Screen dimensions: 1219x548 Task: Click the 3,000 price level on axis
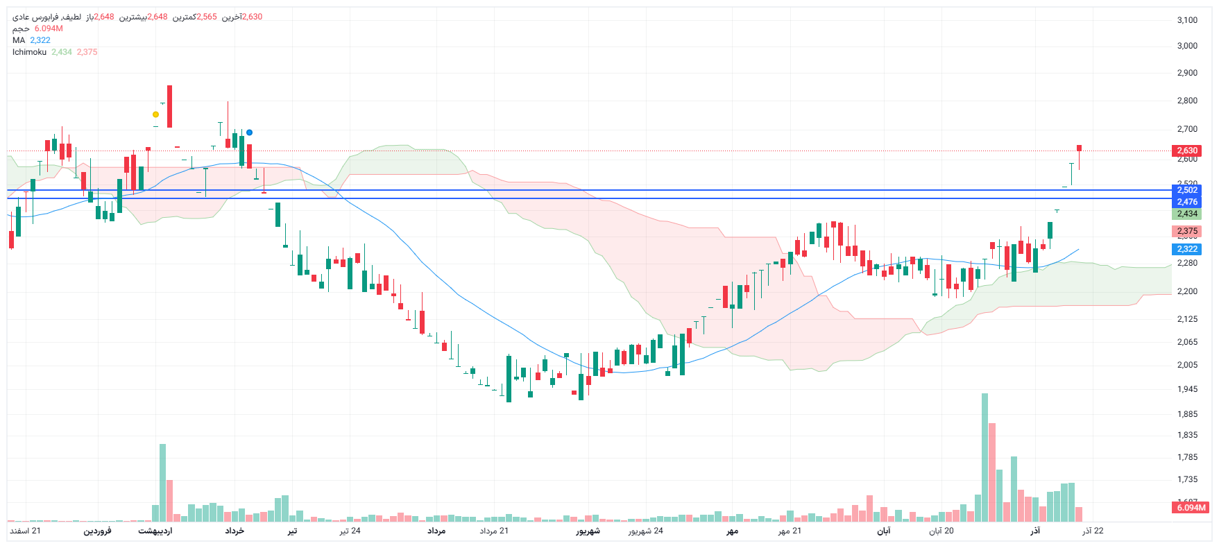coord(1186,46)
